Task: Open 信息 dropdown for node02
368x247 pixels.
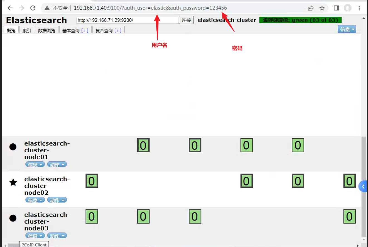Action: pos(35,200)
